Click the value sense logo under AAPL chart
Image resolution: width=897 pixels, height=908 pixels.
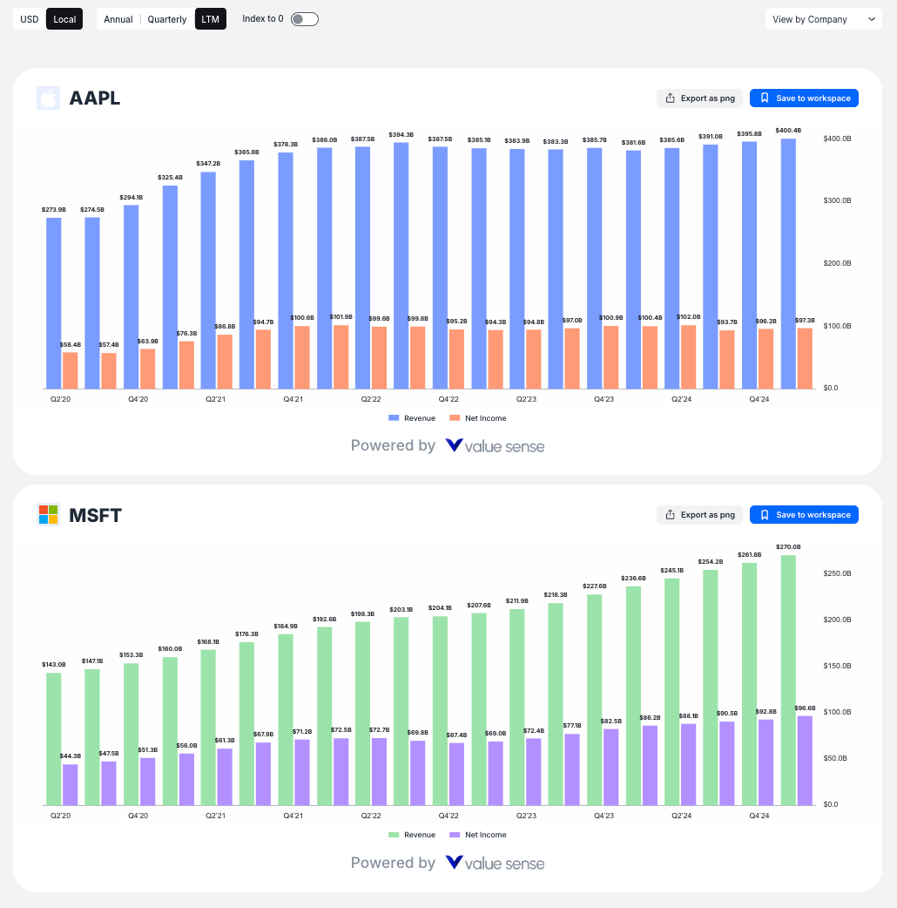(495, 446)
